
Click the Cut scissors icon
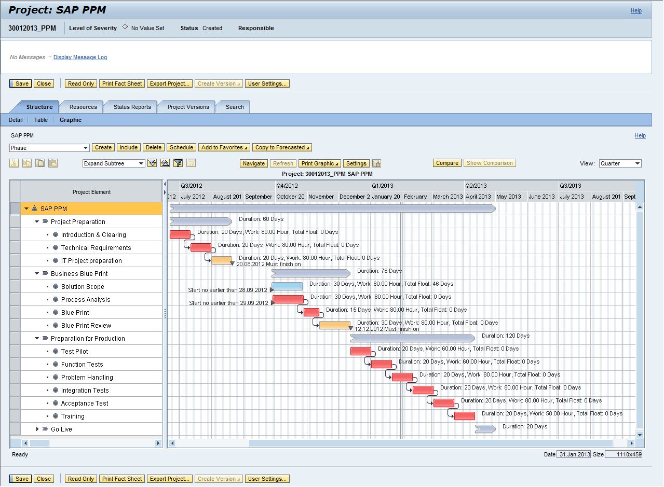coord(14,163)
